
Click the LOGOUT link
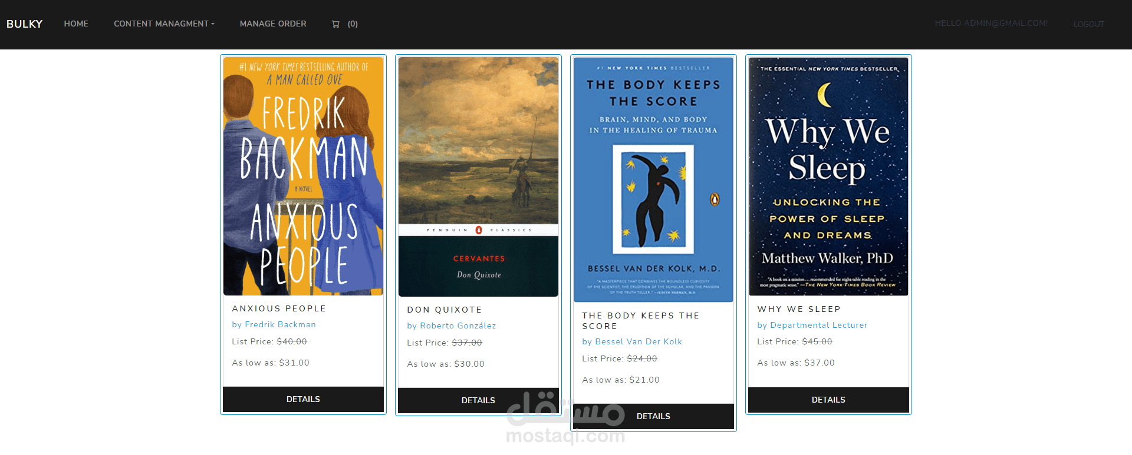1088,24
